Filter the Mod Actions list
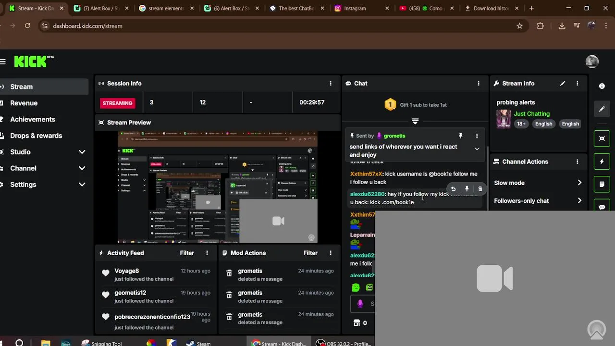The image size is (615, 346). pyautogui.click(x=310, y=253)
